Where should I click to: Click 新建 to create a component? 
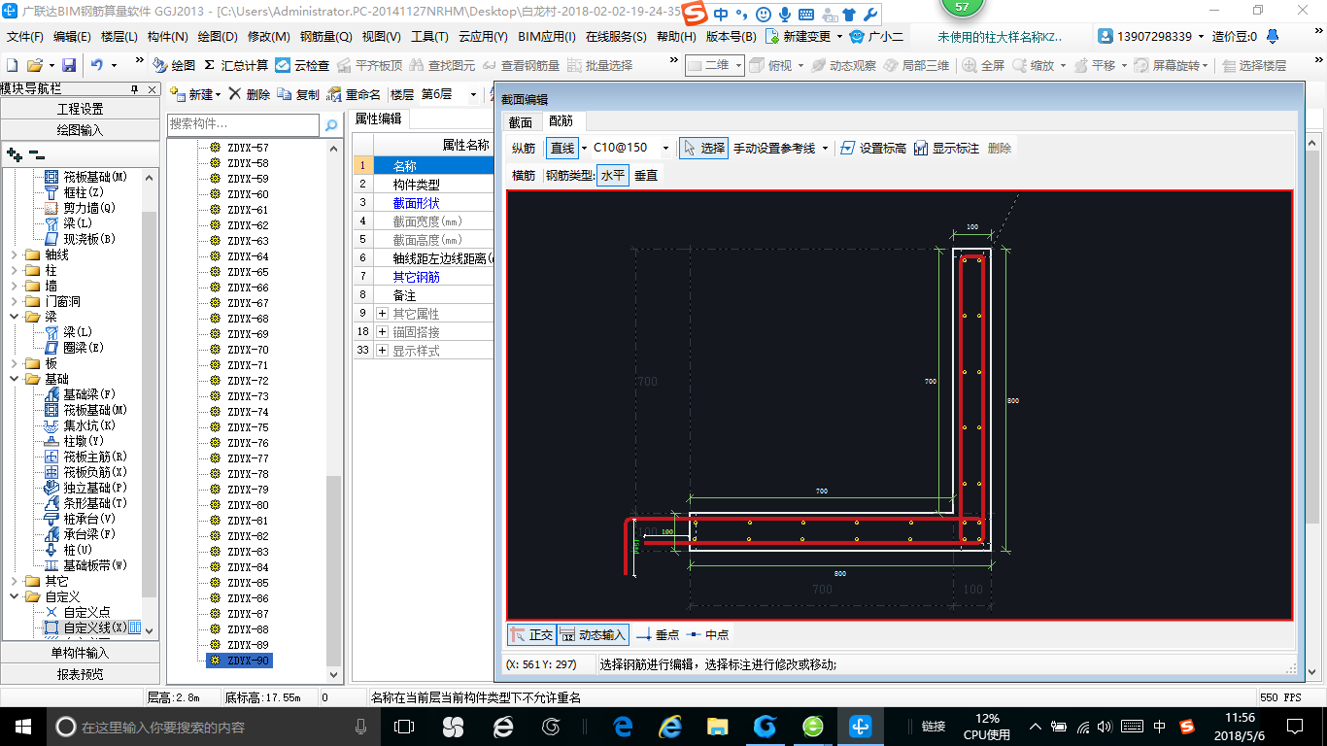(x=191, y=94)
